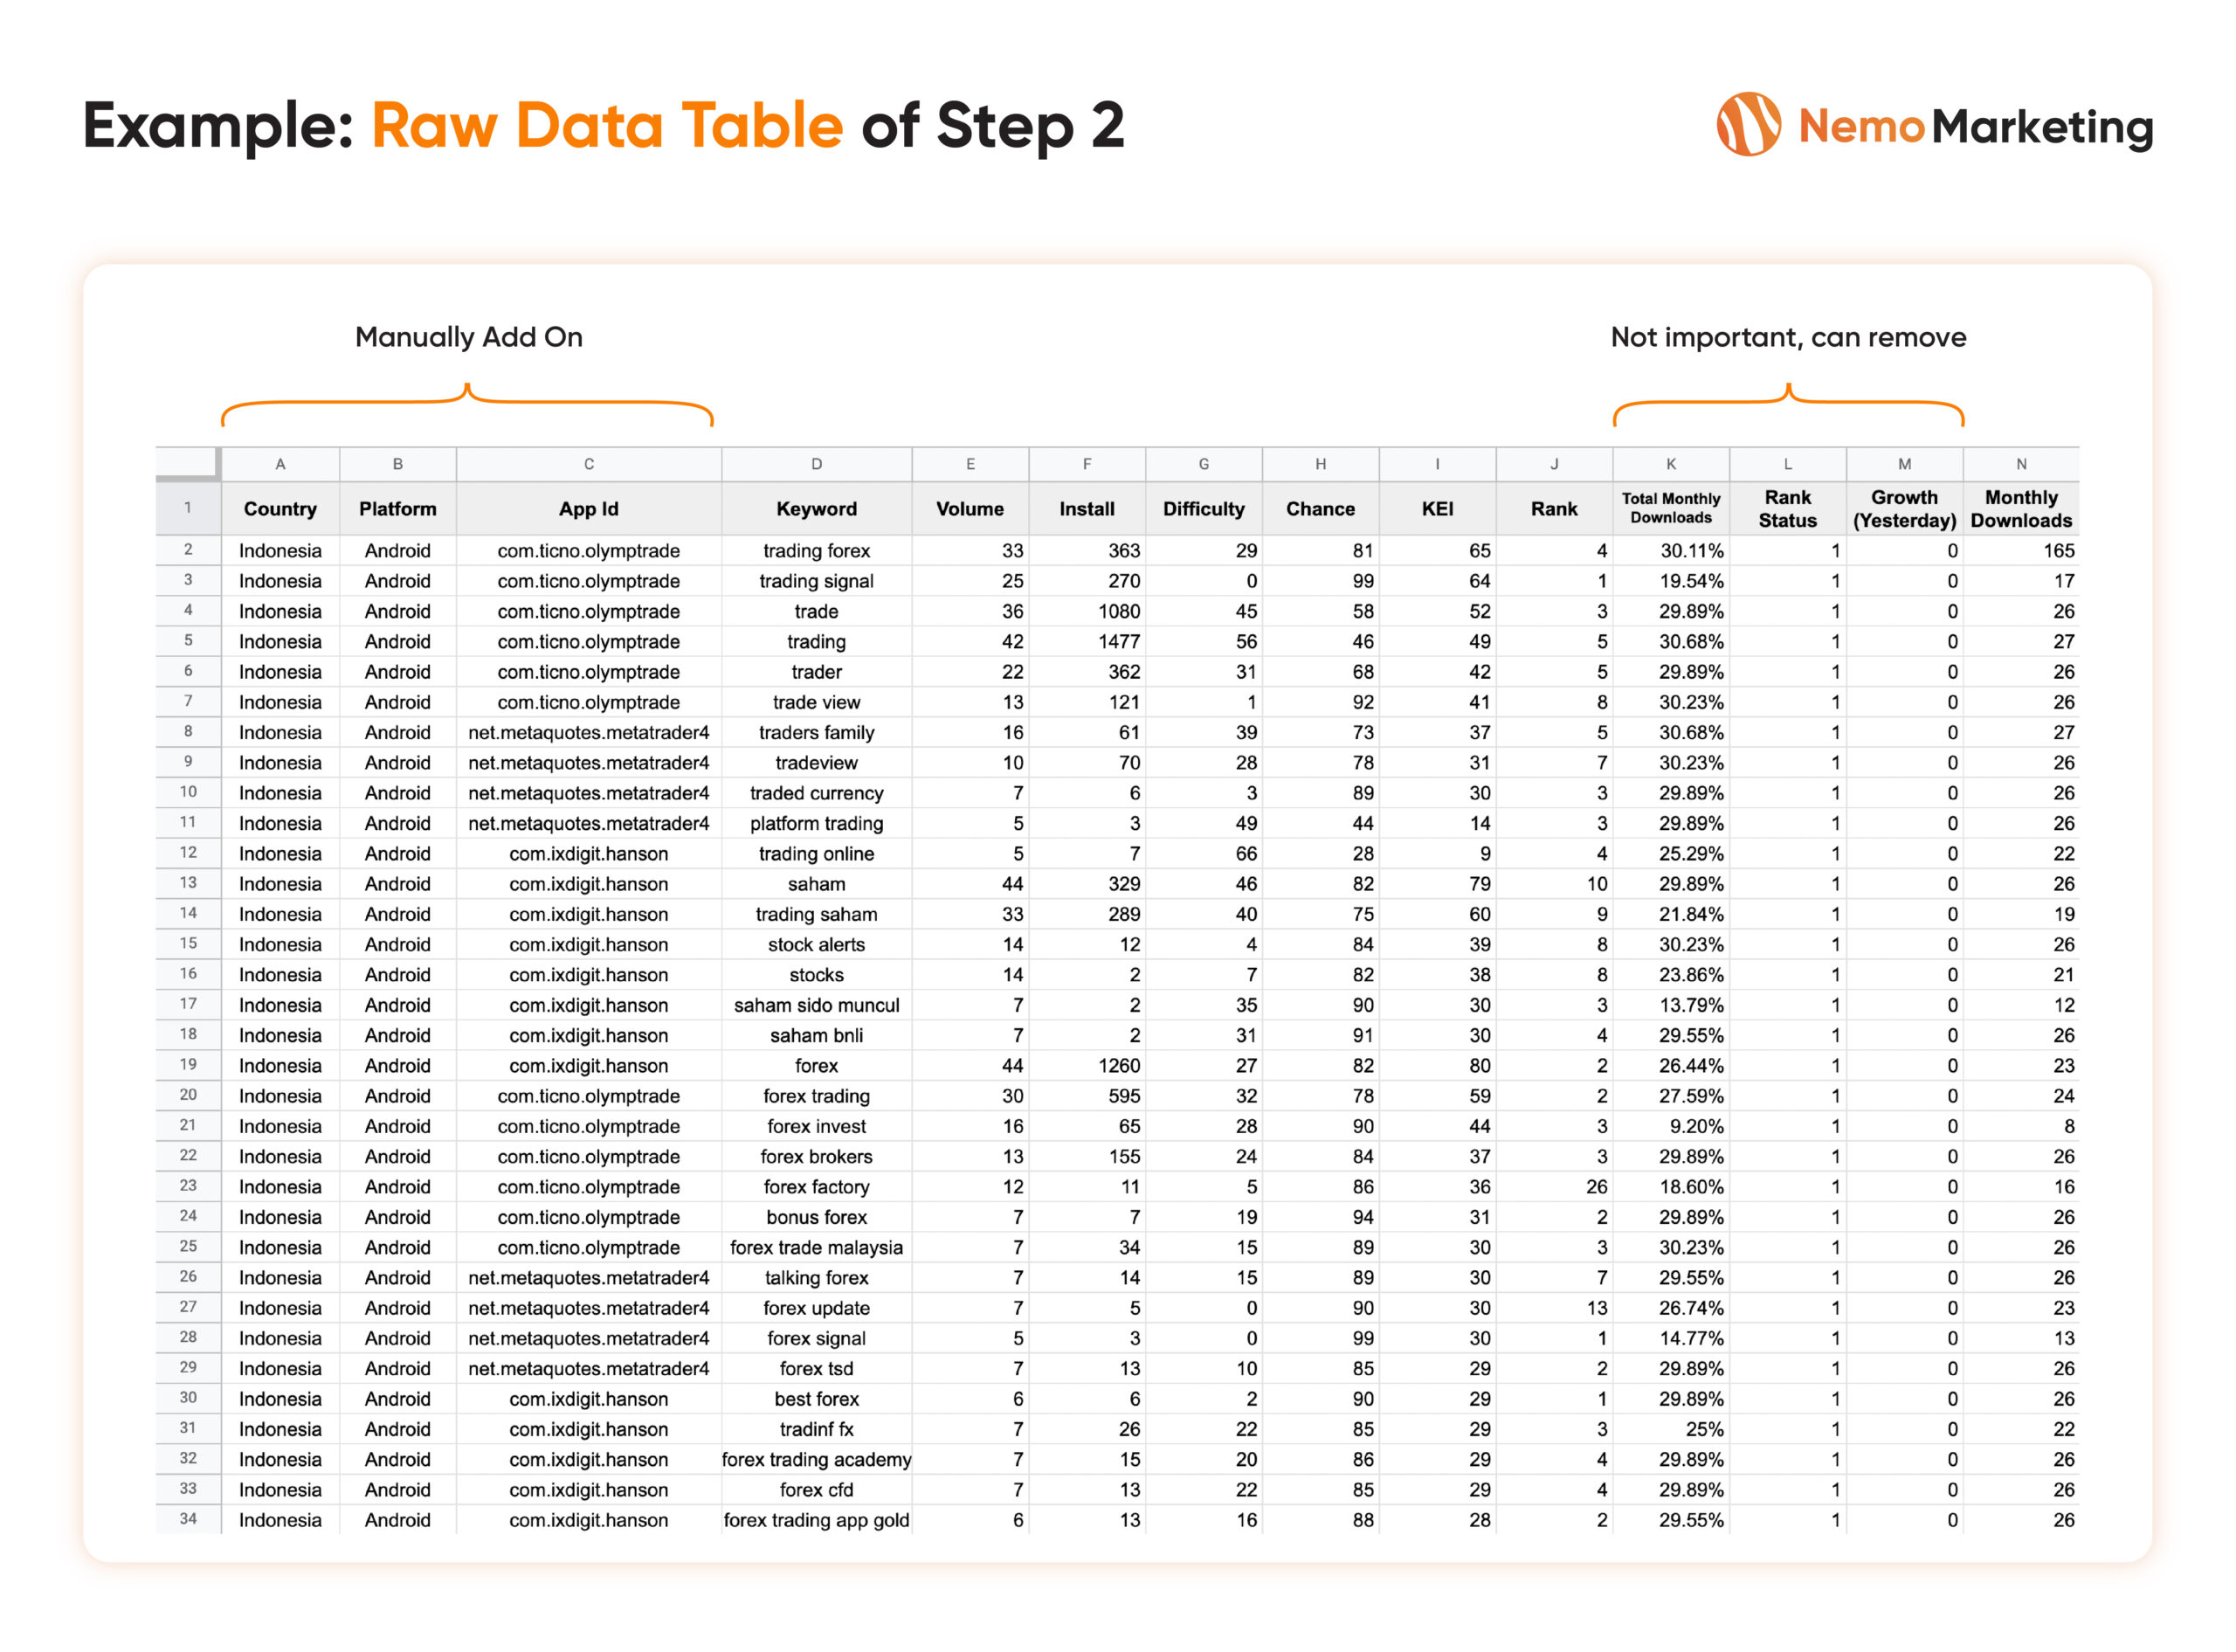
Task: Click the 19.54% downloads cell
Action: coord(1671,580)
